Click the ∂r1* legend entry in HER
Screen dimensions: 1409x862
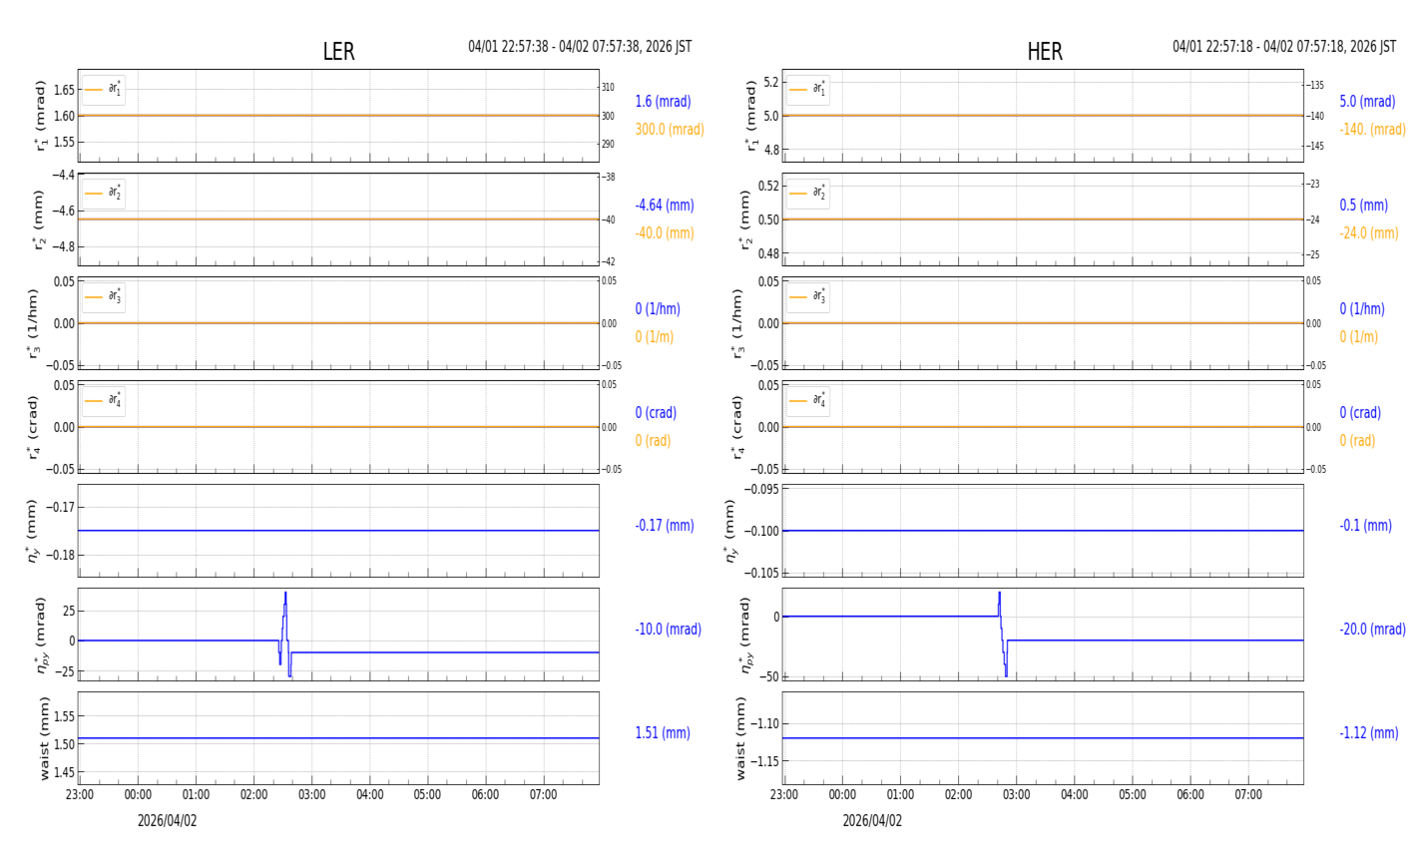click(x=807, y=90)
